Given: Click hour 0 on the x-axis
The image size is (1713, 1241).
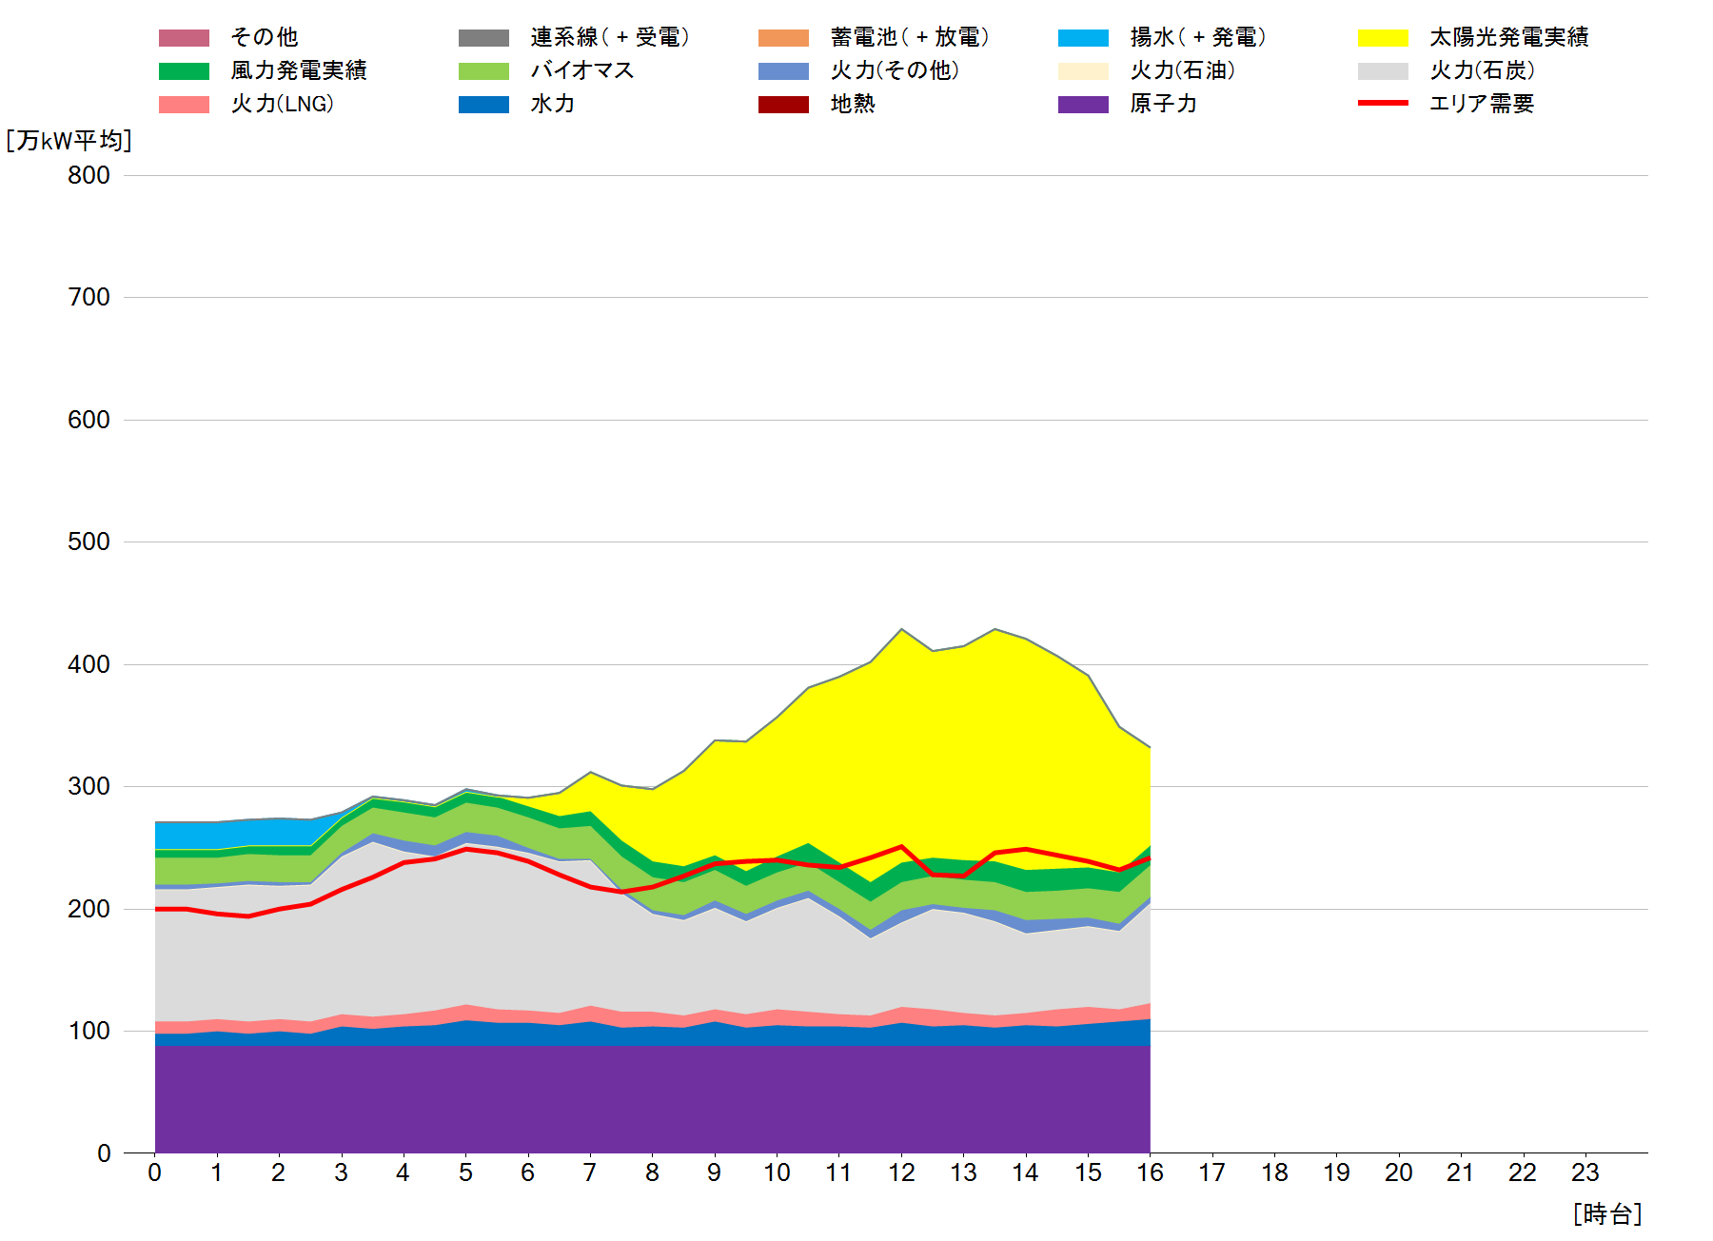Looking at the screenshot, I should click(x=154, y=1172).
